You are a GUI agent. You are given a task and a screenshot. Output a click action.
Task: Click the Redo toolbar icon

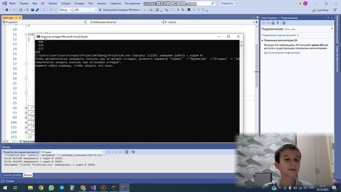[51, 10]
